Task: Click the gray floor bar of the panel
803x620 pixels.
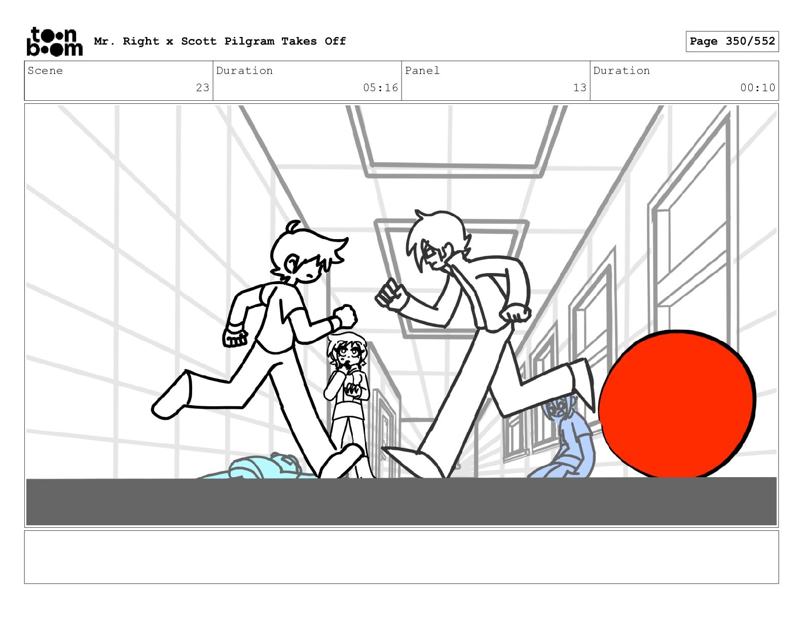Action: [x=401, y=501]
